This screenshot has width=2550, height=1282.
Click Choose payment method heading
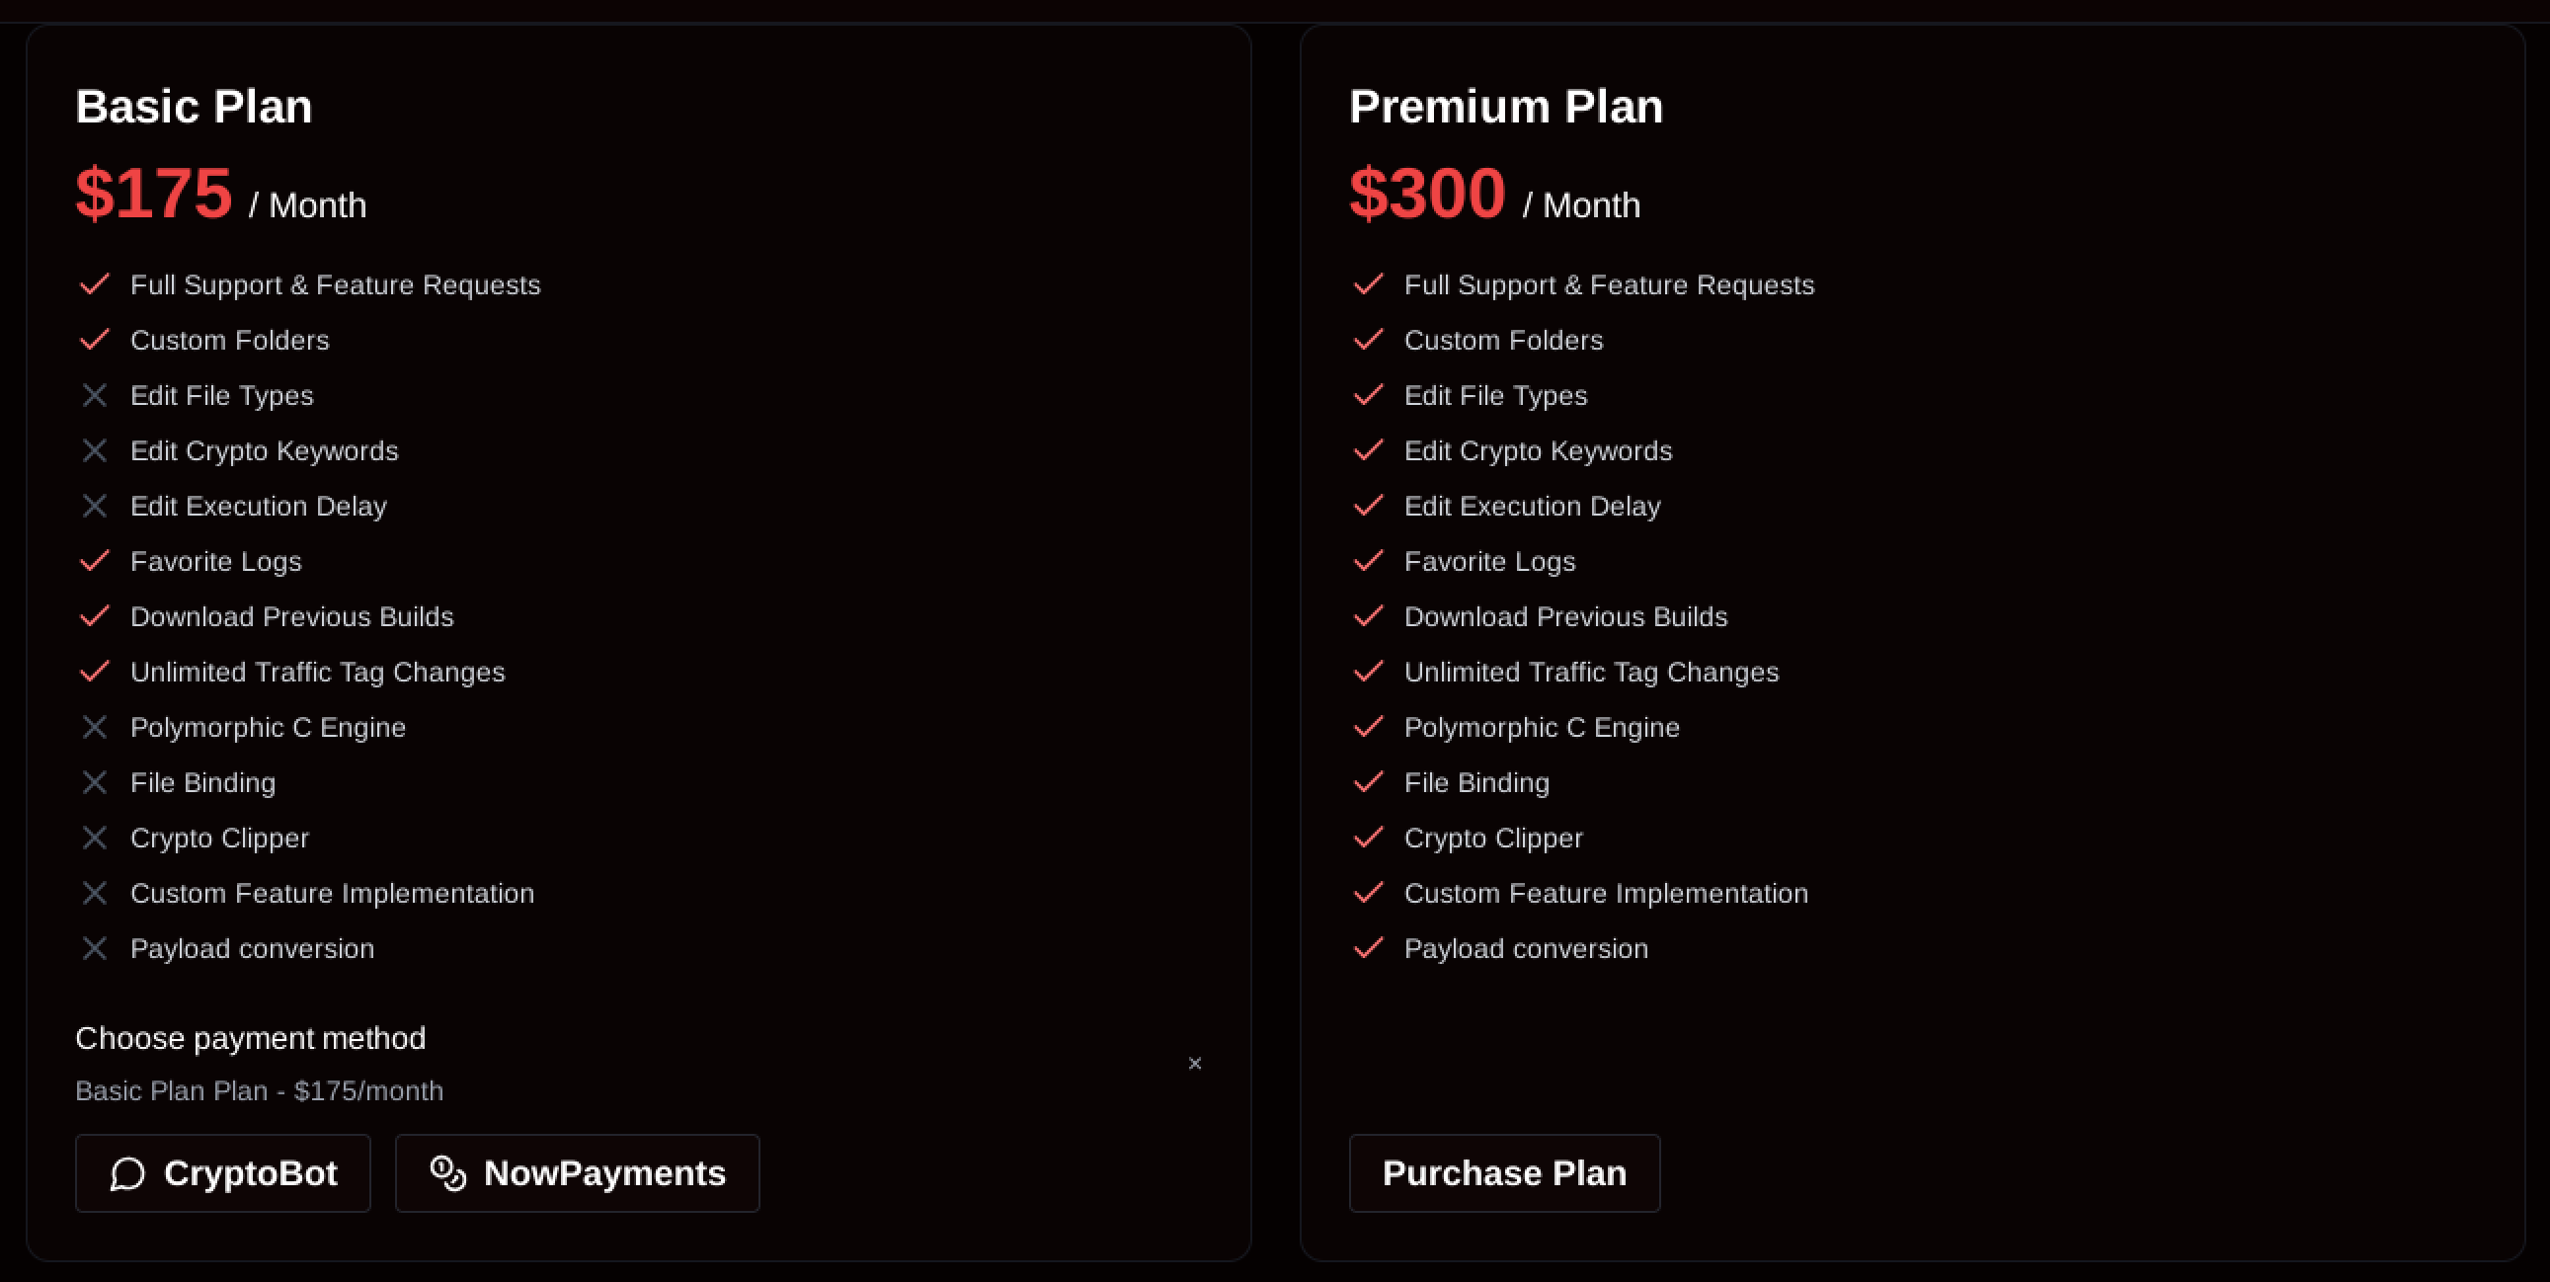pos(251,1038)
